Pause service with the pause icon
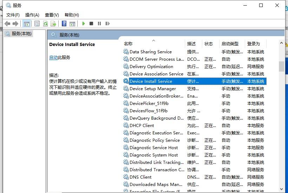288x193 pixels. point(99,24)
